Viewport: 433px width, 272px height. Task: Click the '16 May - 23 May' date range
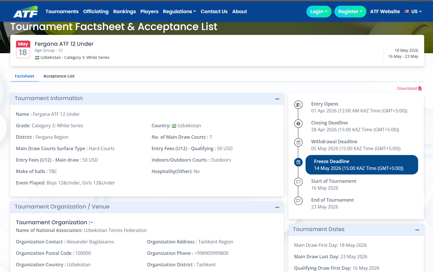(x=403, y=56)
